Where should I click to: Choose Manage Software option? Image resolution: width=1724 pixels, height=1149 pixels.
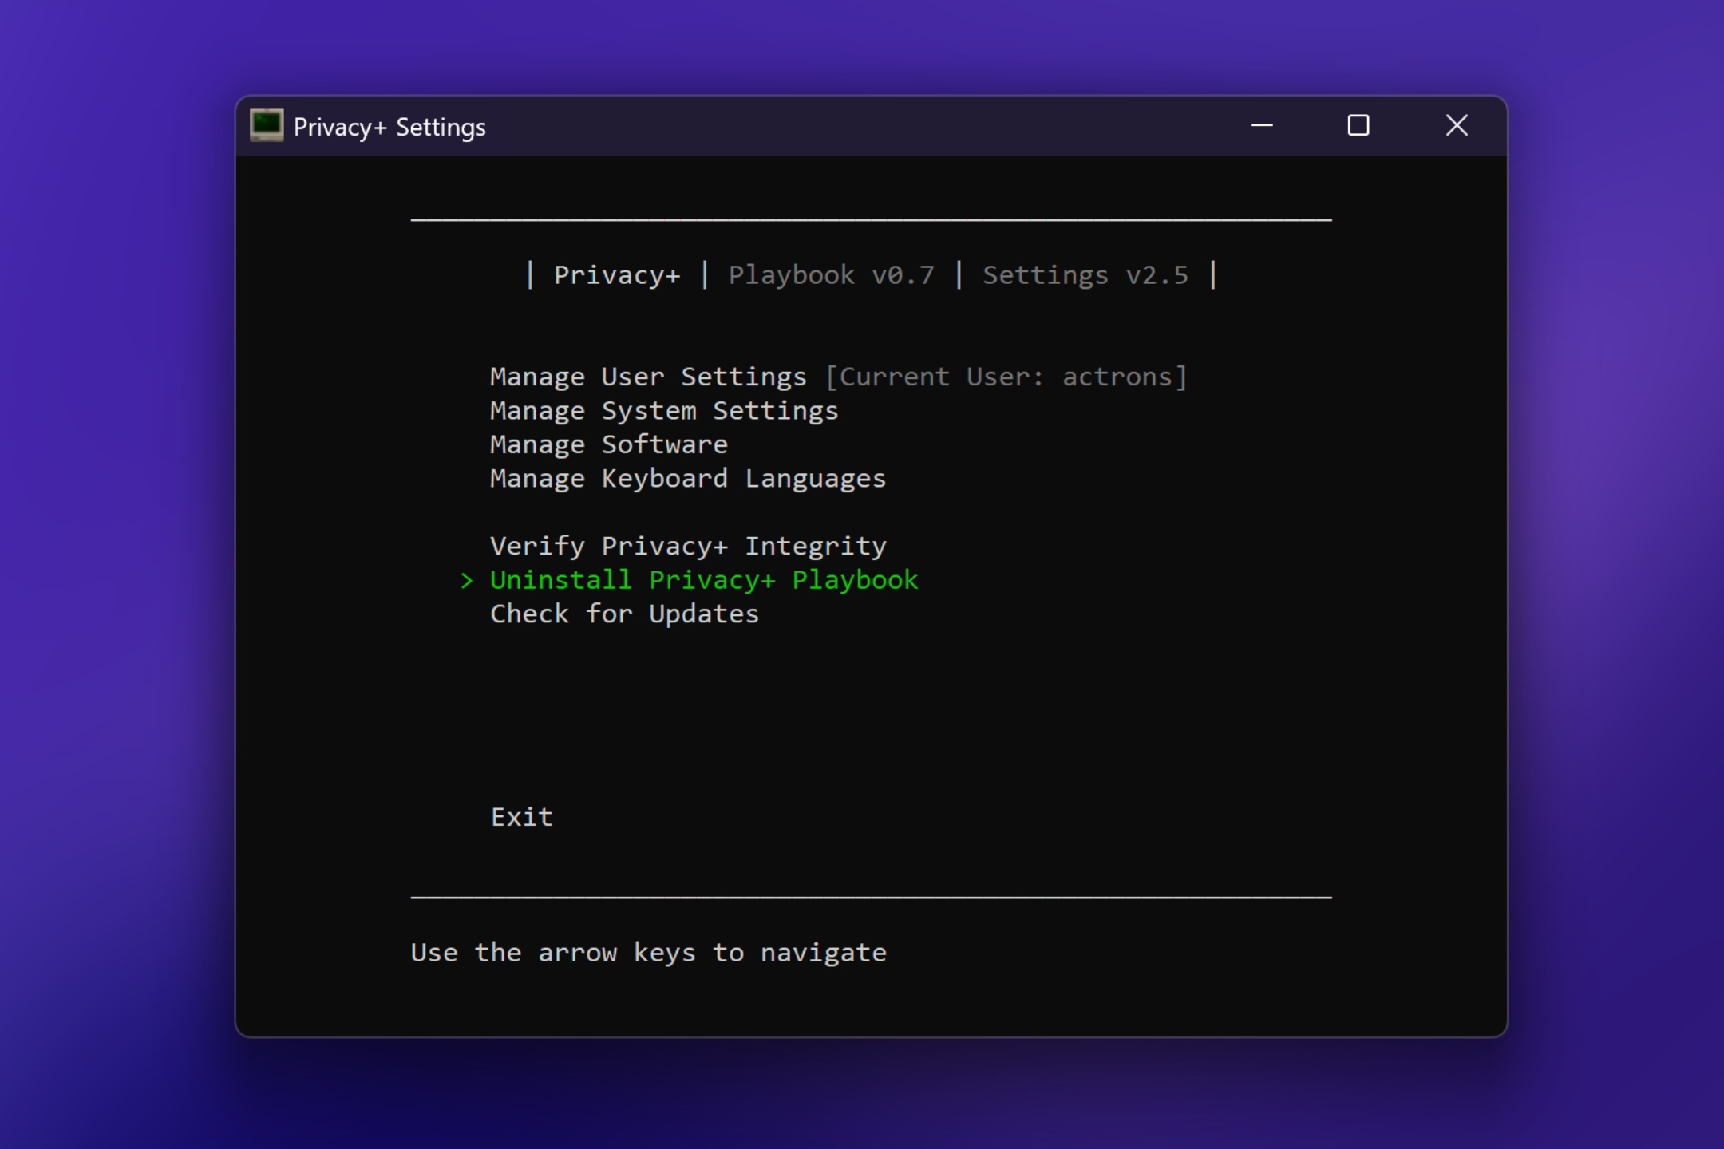coord(609,444)
